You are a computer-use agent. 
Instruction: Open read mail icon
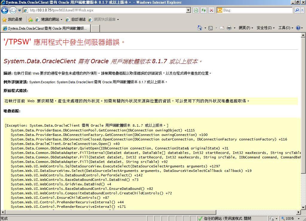click(x=222, y=27)
